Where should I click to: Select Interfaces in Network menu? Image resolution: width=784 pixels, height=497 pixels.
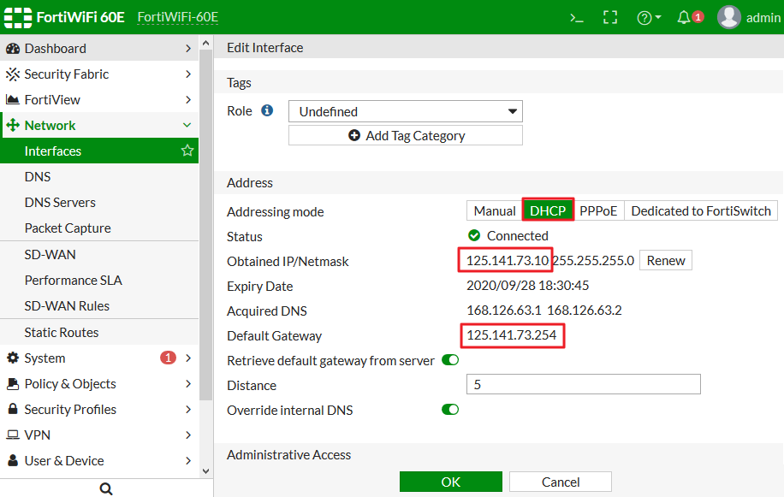(99, 151)
